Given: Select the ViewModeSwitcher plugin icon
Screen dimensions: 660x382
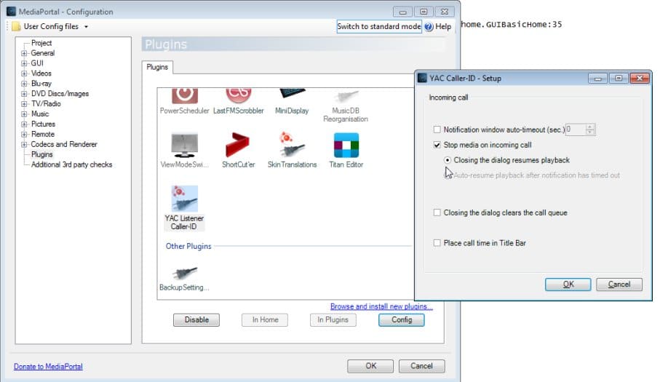Looking at the screenshot, I should [184, 145].
